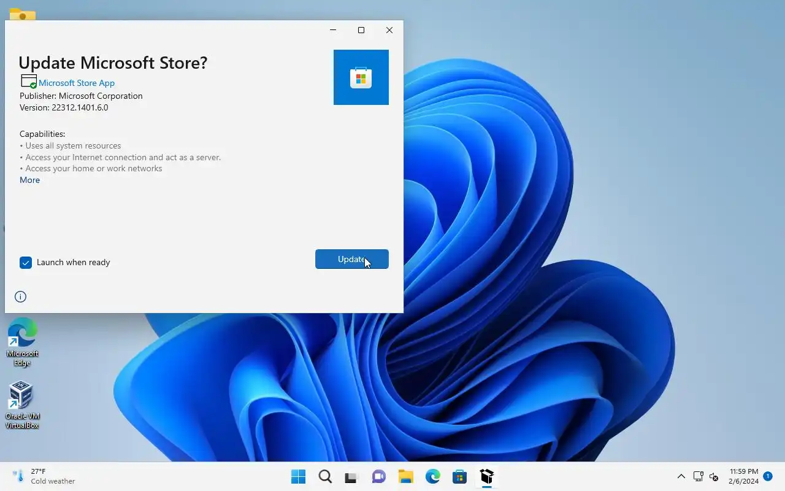Open the notification badge
The height and width of the screenshot is (491, 785).
coord(768,476)
